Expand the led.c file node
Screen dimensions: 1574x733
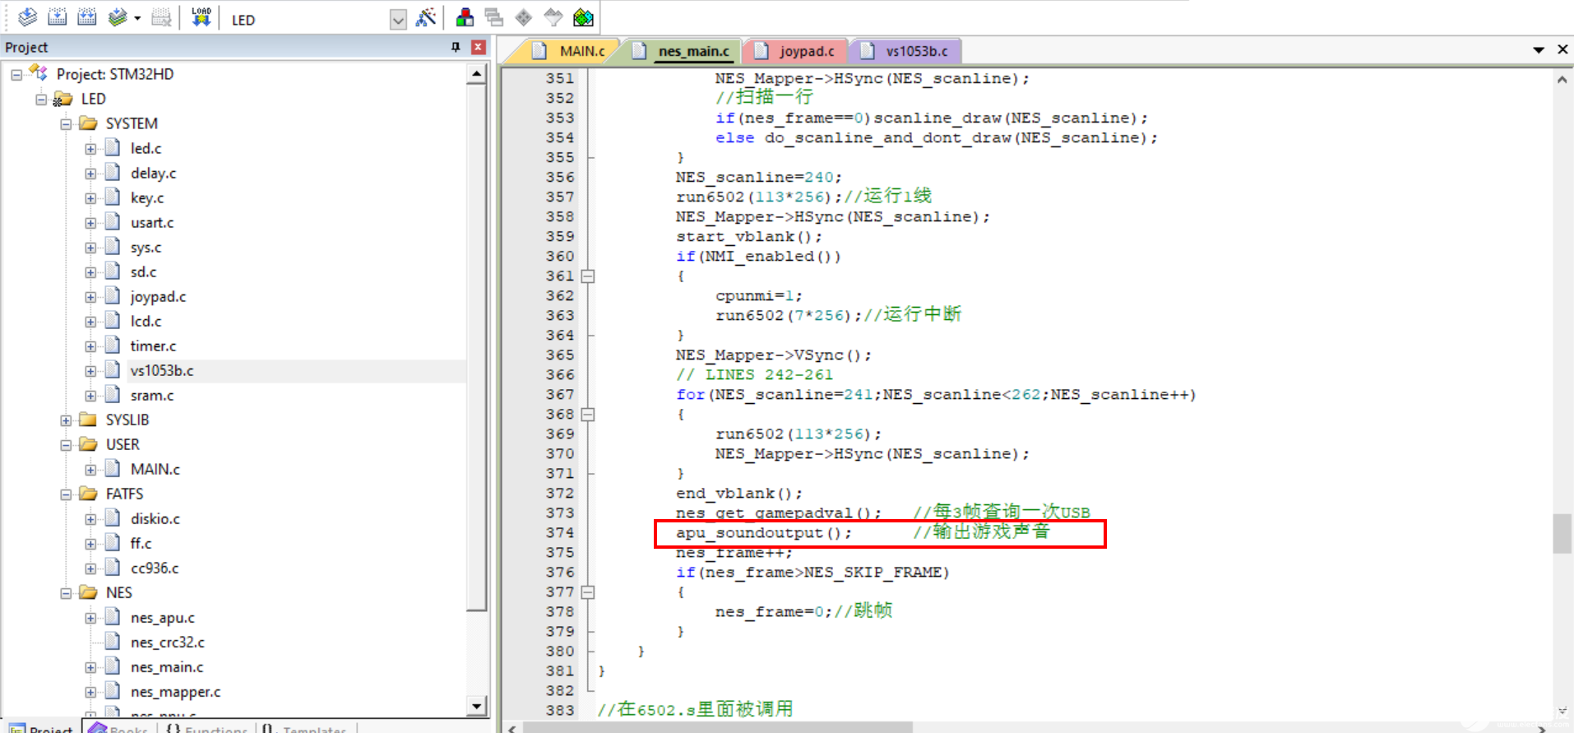tap(90, 149)
